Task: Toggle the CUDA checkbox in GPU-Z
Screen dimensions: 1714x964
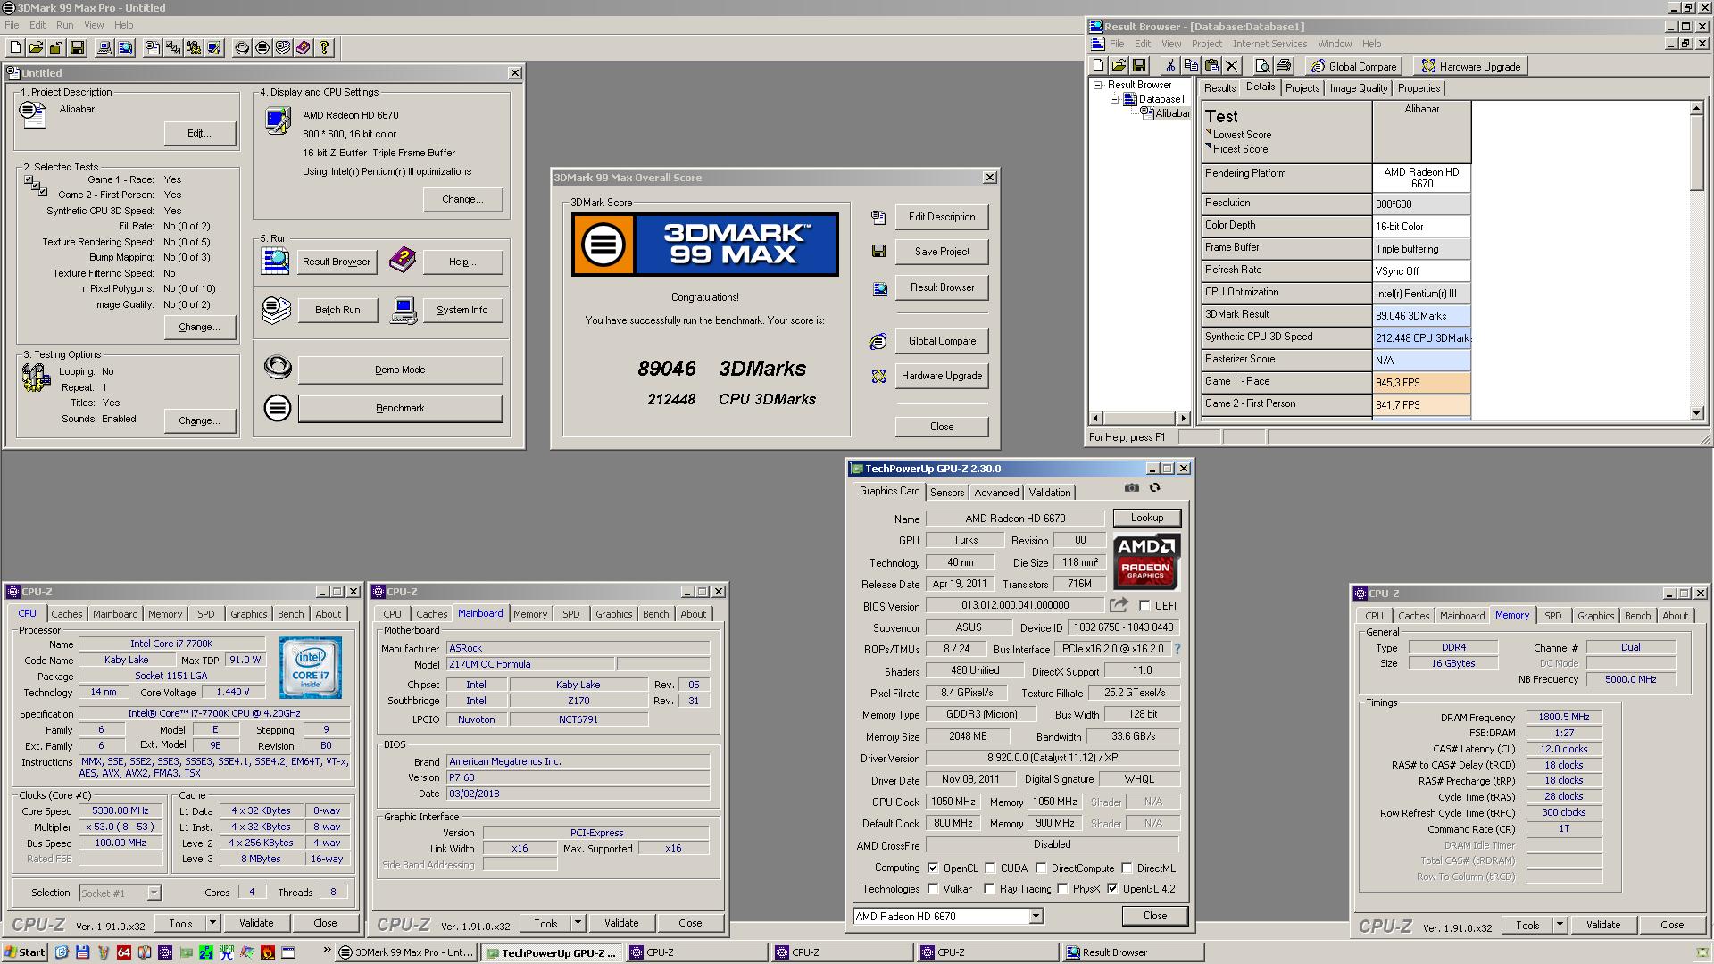Action: click(990, 868)
